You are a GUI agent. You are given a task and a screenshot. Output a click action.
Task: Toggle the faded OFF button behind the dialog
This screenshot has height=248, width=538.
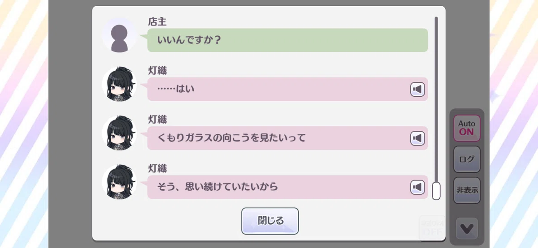tap(431, 228)
